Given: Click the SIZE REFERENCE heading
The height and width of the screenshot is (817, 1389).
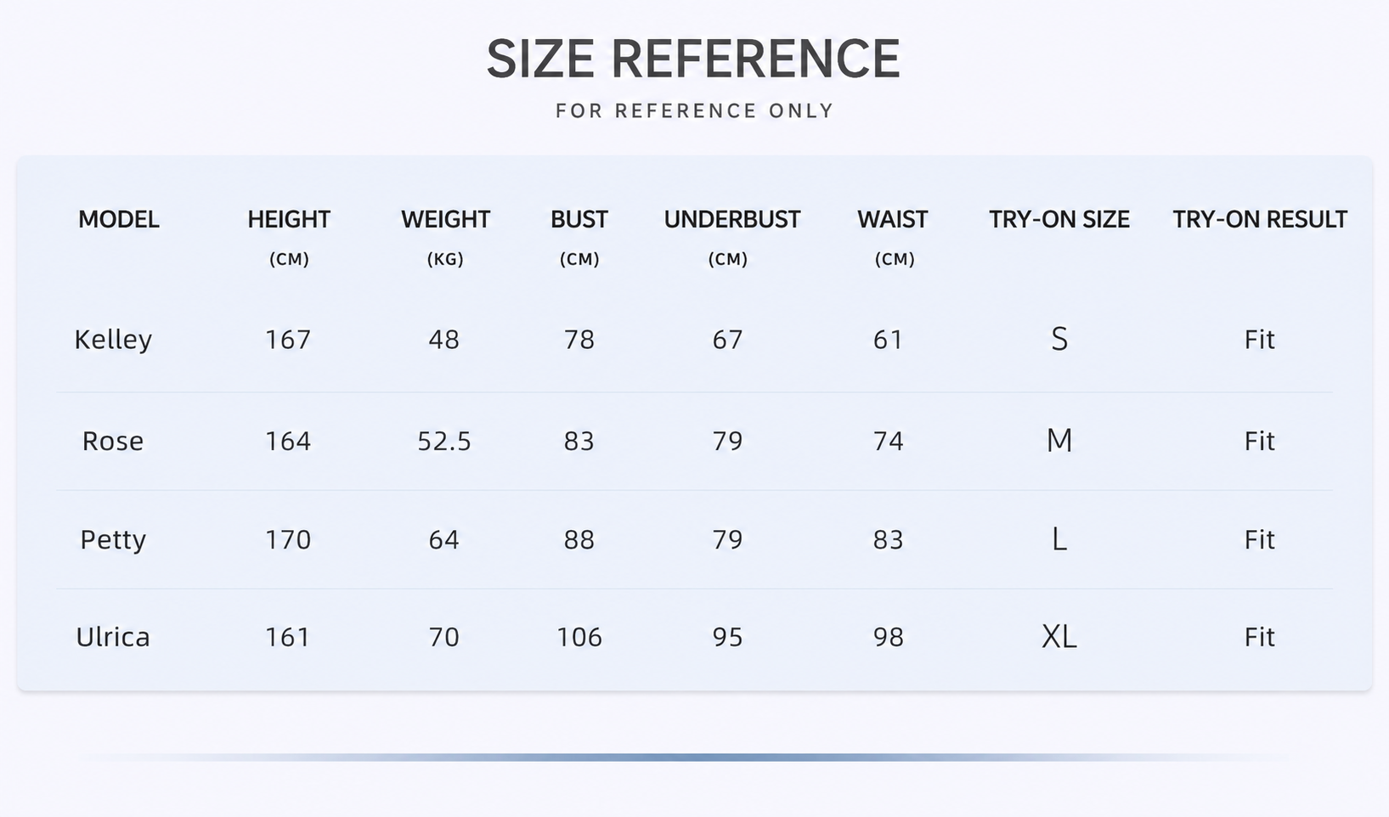Looking at the screenshot, I should click(693, 59).
